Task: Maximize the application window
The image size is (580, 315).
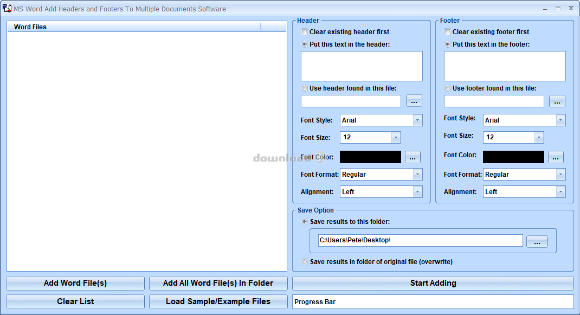Action: [x=558, y=9]
